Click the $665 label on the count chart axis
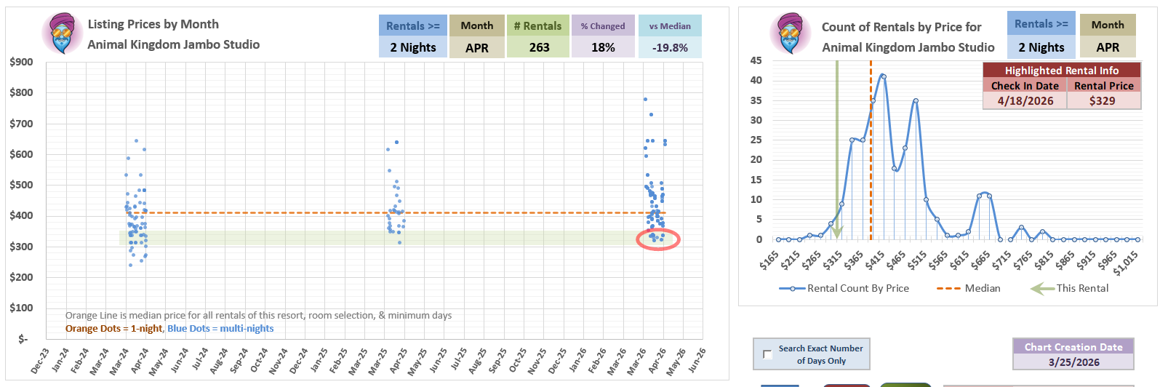The image size is (1160, 387). [980, 260]
